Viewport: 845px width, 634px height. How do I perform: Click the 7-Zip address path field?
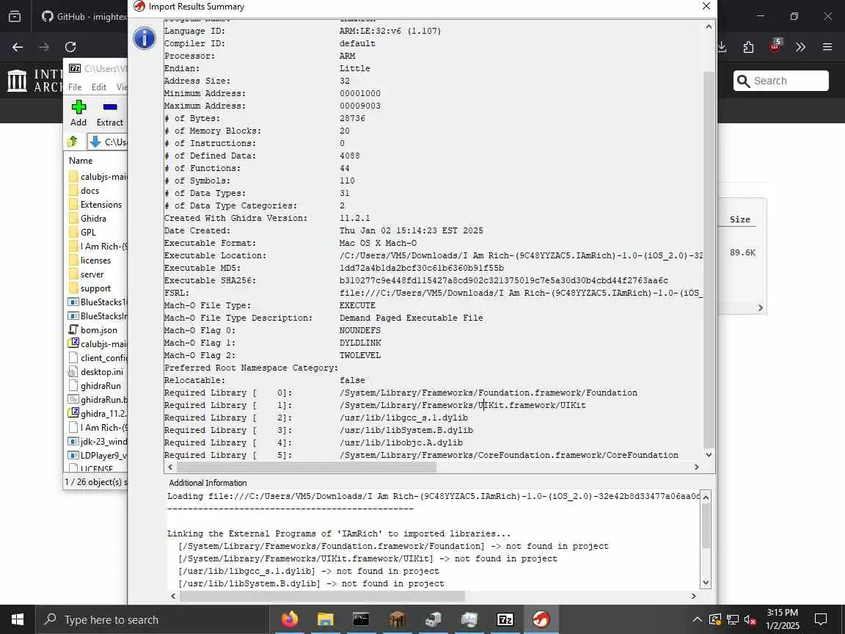[108, 142]
